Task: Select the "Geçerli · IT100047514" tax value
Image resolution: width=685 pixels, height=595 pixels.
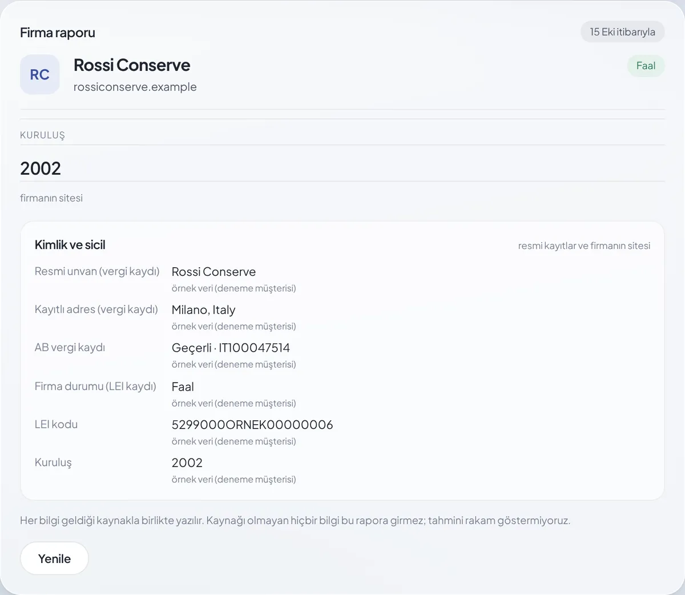Action: coord(231,348)
